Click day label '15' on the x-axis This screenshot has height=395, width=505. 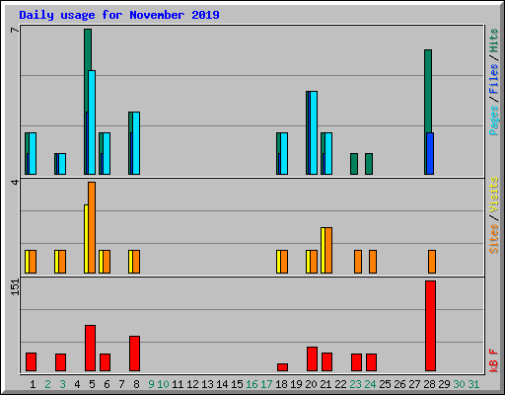(237, 384)
